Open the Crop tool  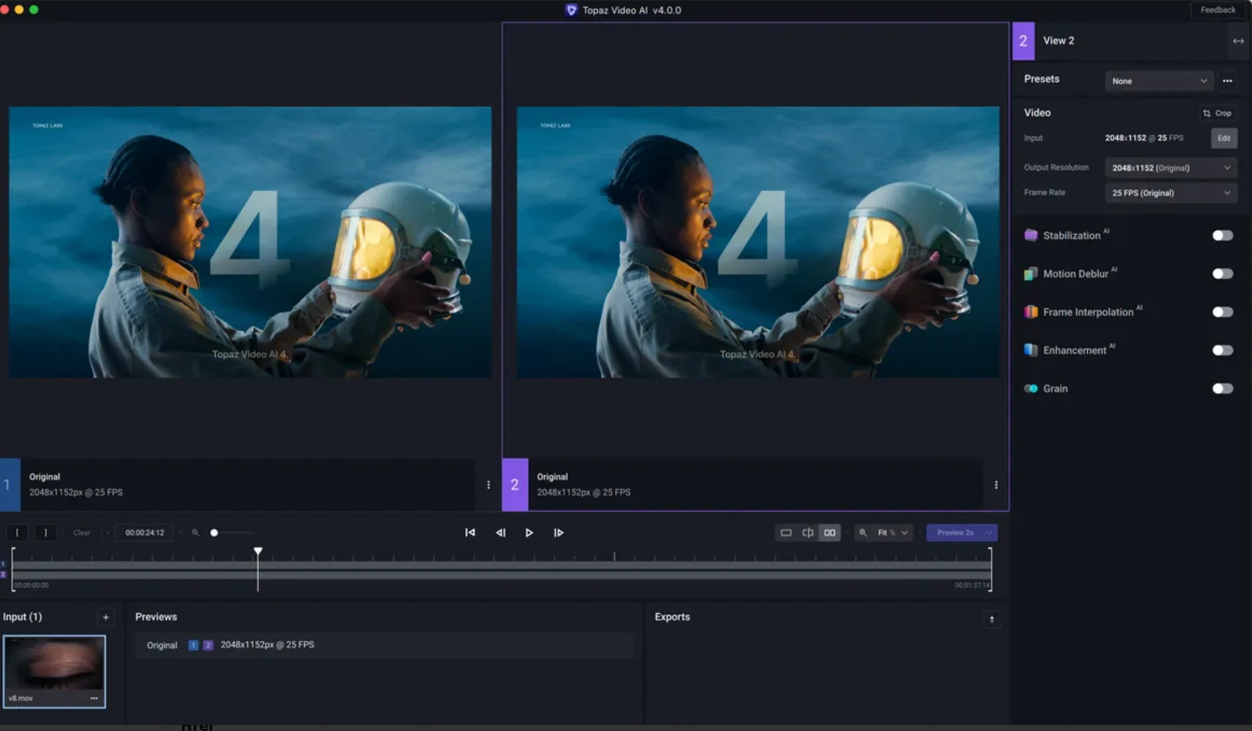pos(1218,112)
